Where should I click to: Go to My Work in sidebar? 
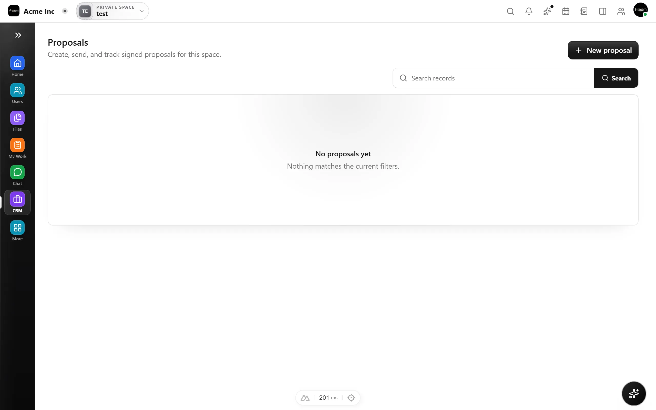(x=17, y=148)
